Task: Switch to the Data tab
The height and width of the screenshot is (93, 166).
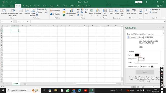Action: tap(45, 6)
